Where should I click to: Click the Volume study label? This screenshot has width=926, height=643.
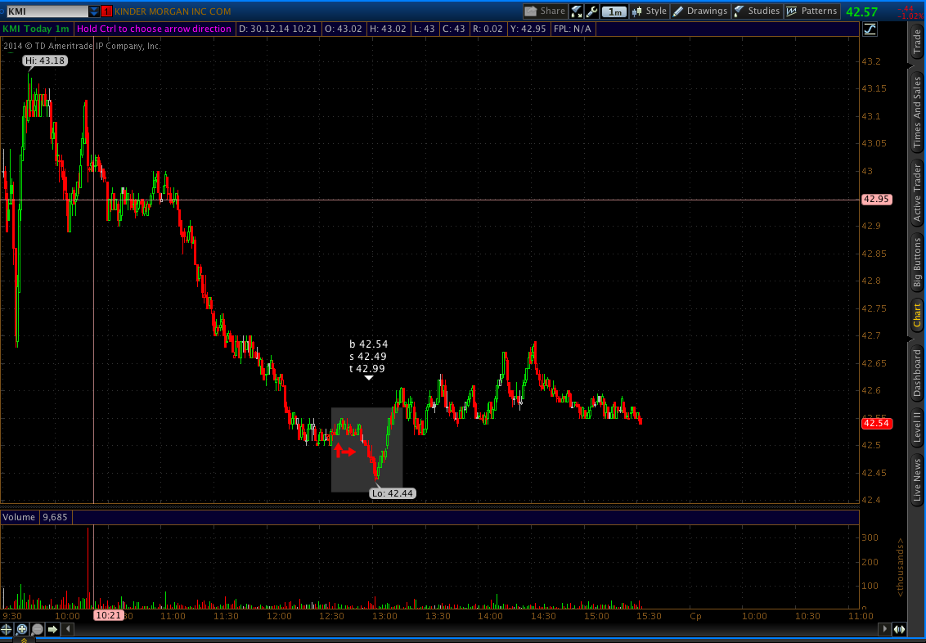[19, 517]
